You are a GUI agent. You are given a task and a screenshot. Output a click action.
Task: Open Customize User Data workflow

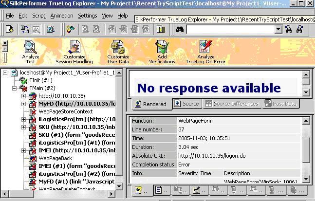(x=118, y=52)
